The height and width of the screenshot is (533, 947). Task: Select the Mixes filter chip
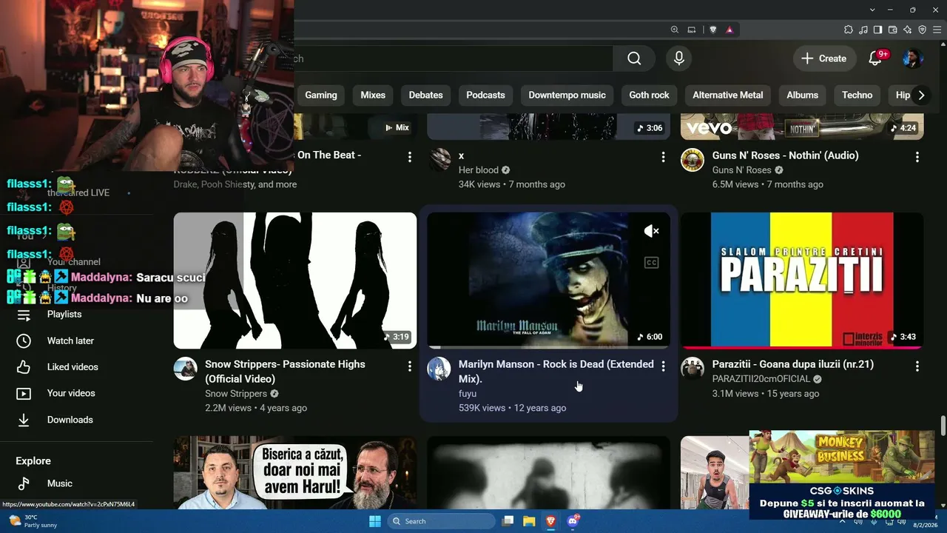(373, 95)
